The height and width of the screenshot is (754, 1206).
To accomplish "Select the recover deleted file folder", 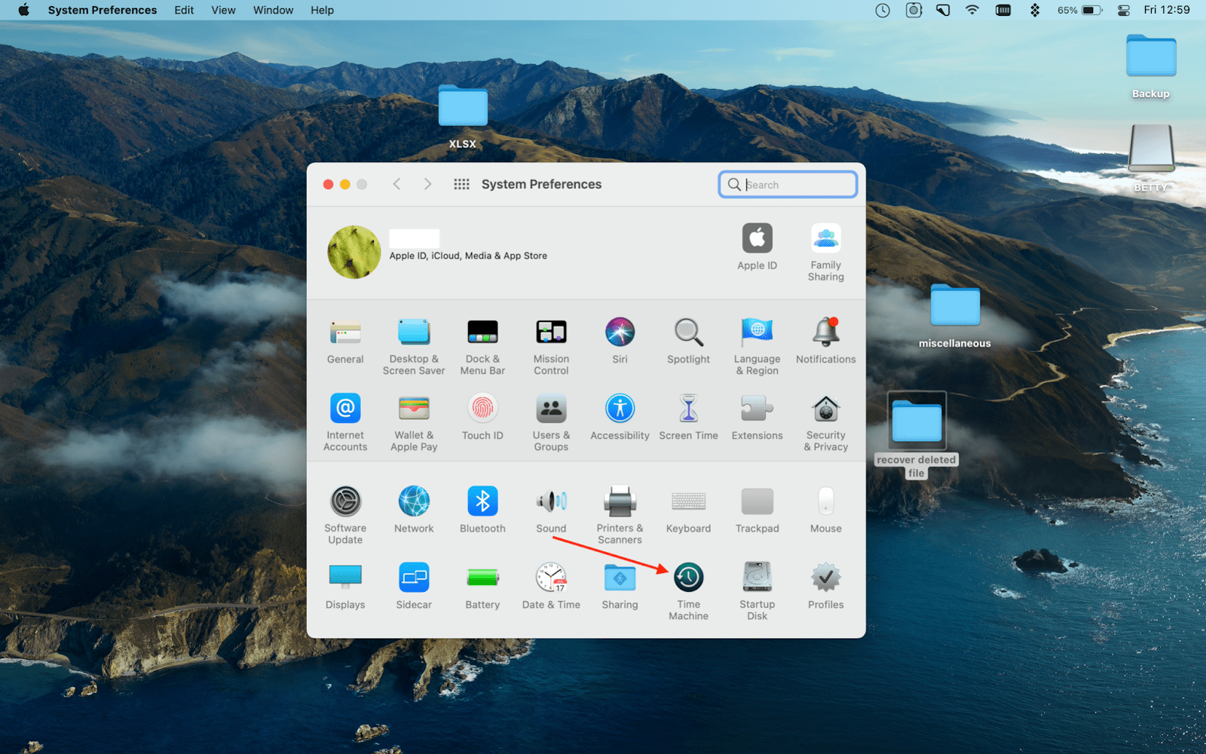I will point(917,435).
